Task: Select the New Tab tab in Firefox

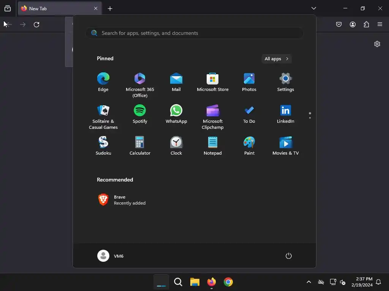Action: tap(60, 8)
